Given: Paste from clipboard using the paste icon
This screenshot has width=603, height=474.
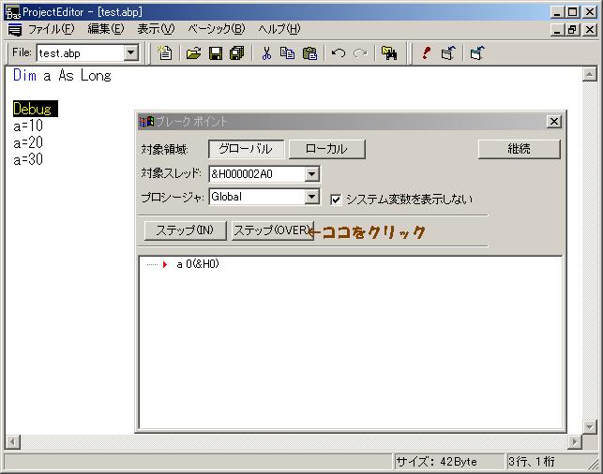Looking at the screenshot, I should click(x=309, y=52).
